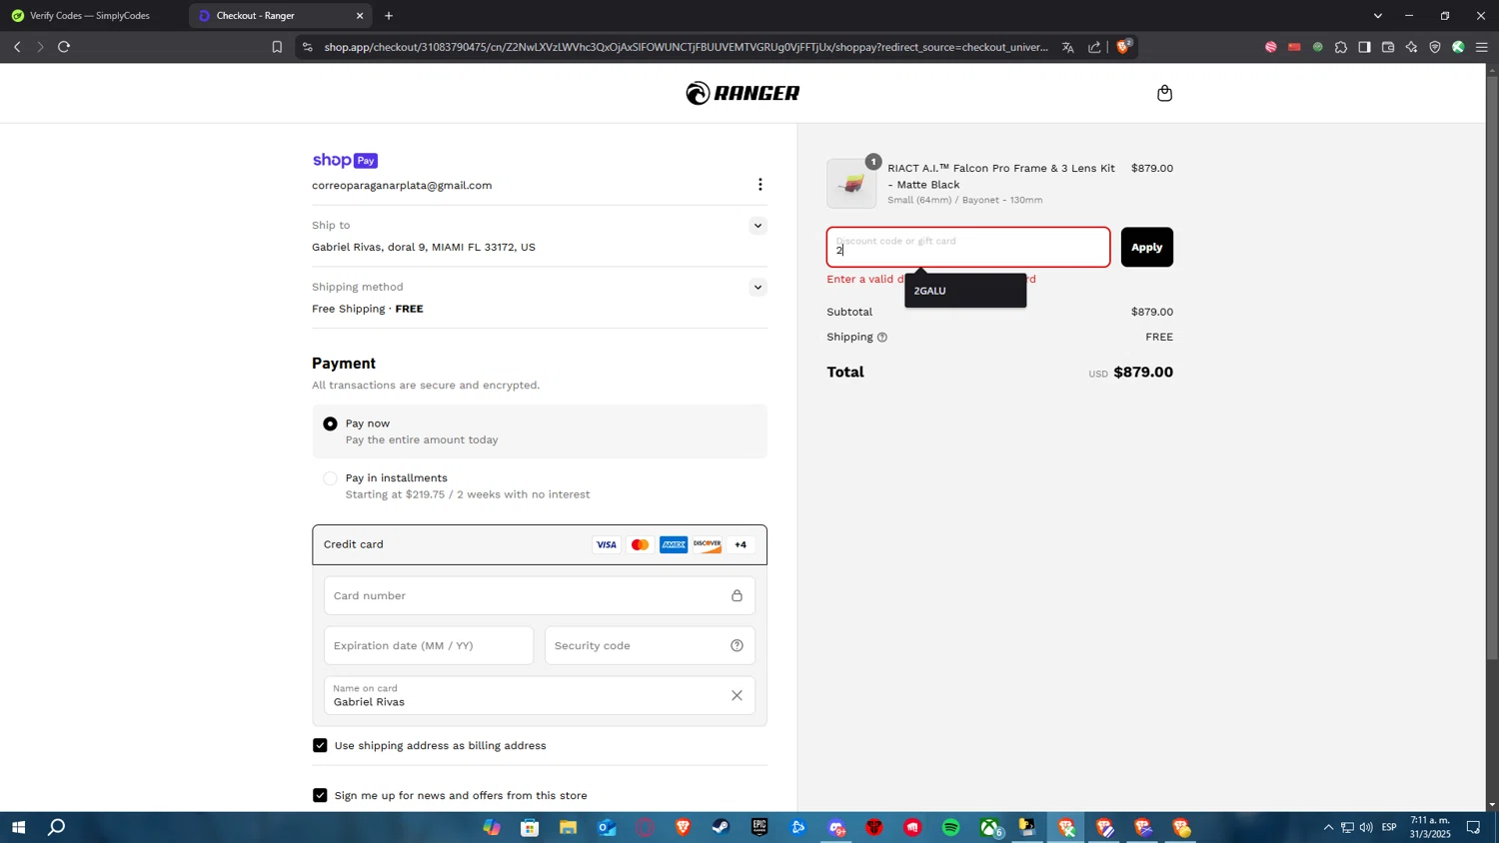Open Outlook from the taskbar
This screenshot has height=843, width=1499.
(x=607, y=827)
